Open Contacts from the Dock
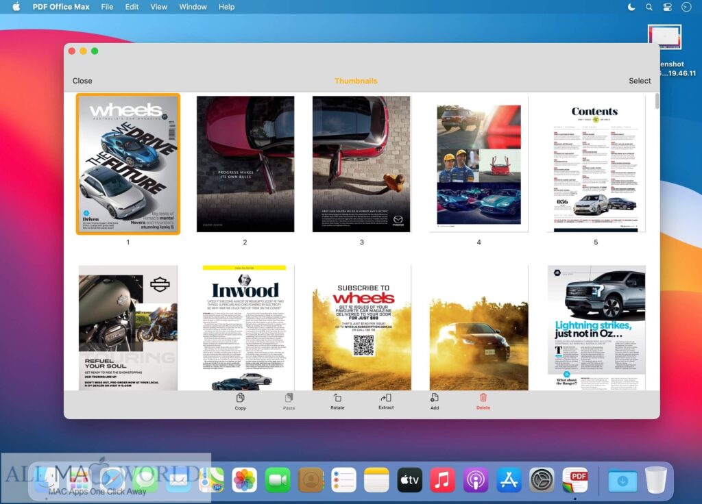Viewport: 702px width, 504px height. tap(311, 480)
